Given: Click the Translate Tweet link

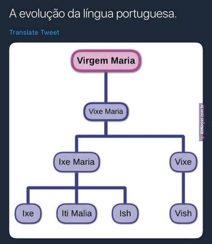Looking at the screenshot, I should click(x=34, y=33).
